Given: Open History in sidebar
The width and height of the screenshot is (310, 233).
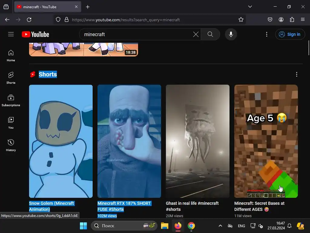Looking at the screenshot, I should pyautogui.click(x=11, y=145).
